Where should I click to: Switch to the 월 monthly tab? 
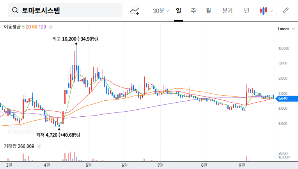209,11
